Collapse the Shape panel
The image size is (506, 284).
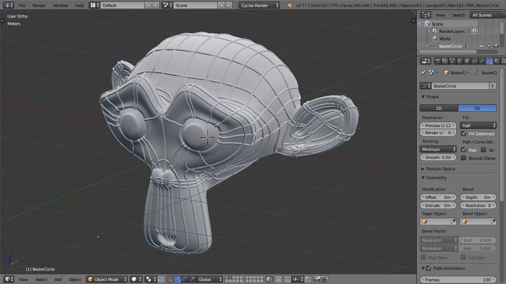423,97
